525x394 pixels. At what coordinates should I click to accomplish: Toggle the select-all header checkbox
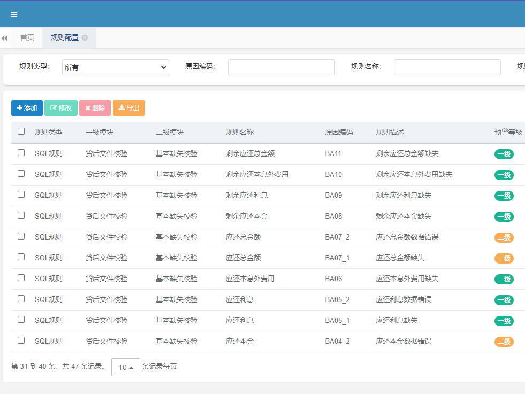point(21,132)
